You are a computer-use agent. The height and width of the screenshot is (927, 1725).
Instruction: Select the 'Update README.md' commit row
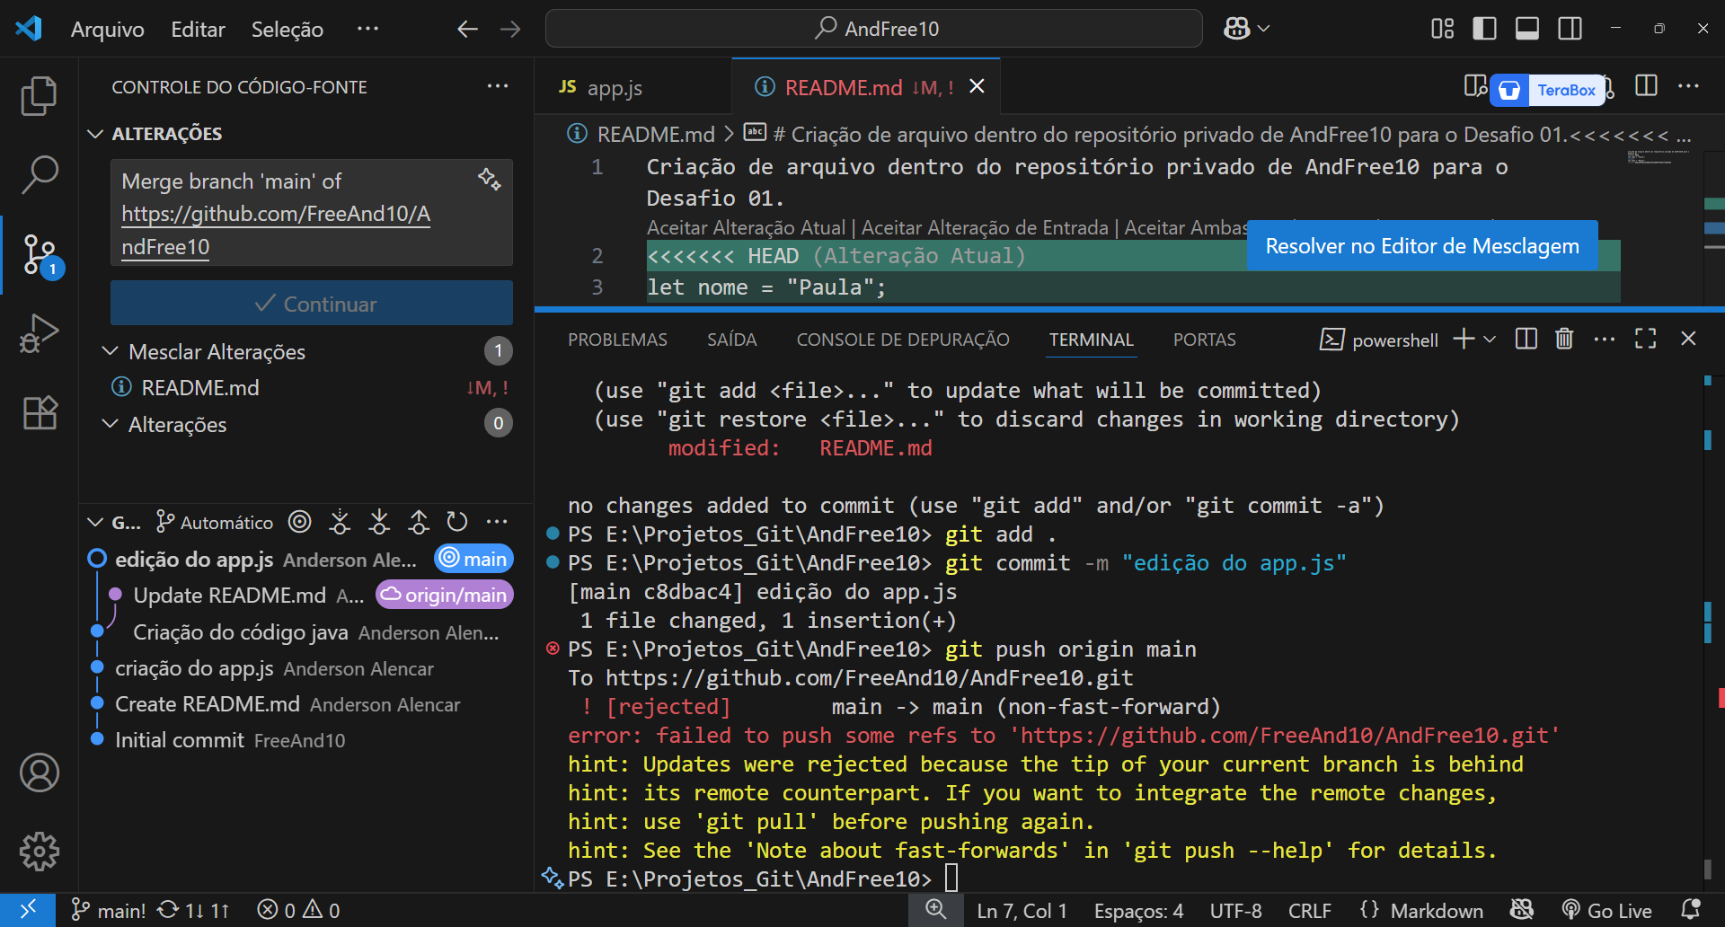click(305, 595)
